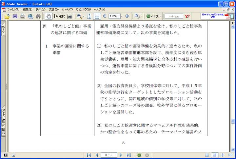Viewport: 236px width, 159px height.
Task: Enable continuous page layout
Action: pyautogui.click(x=214, y=155)
